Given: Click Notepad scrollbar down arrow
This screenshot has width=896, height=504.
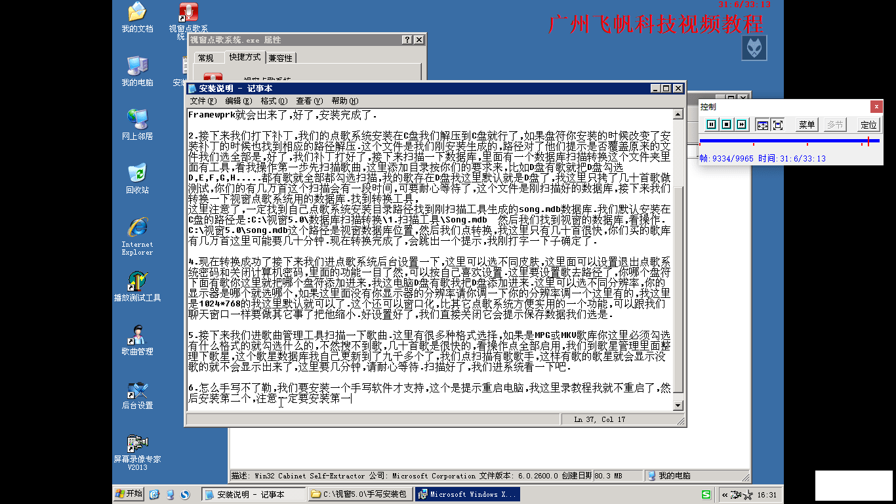Looking at the screenshot, I should (678, 406).
